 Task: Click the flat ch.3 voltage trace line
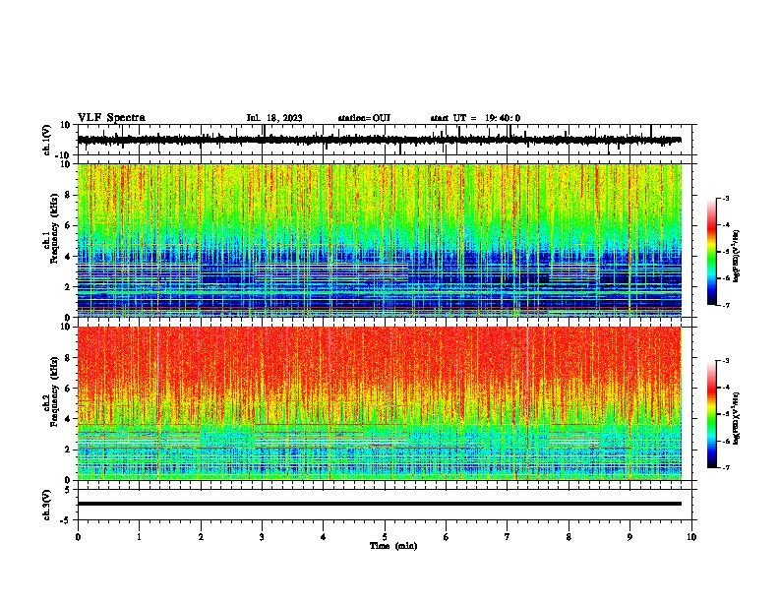pos(379,504)
